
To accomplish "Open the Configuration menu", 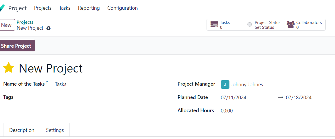I will pos(122,8).
